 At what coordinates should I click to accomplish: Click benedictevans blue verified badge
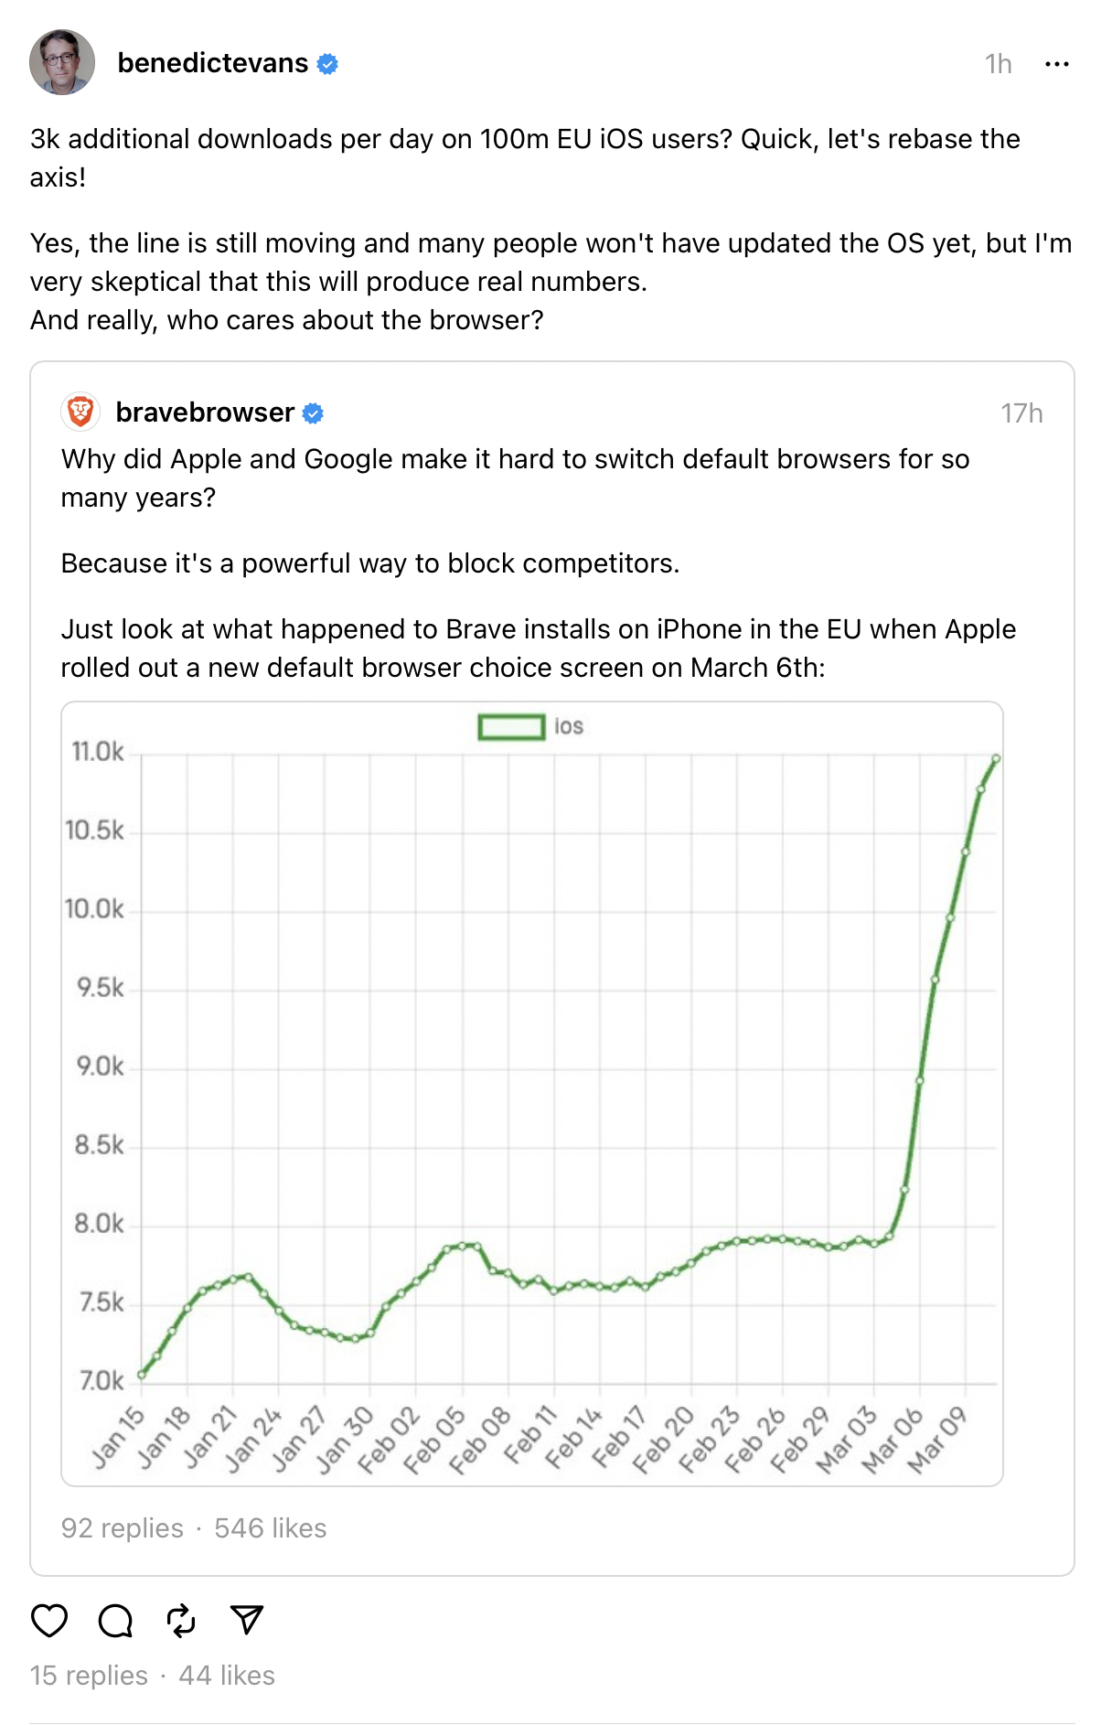[327, 64]
